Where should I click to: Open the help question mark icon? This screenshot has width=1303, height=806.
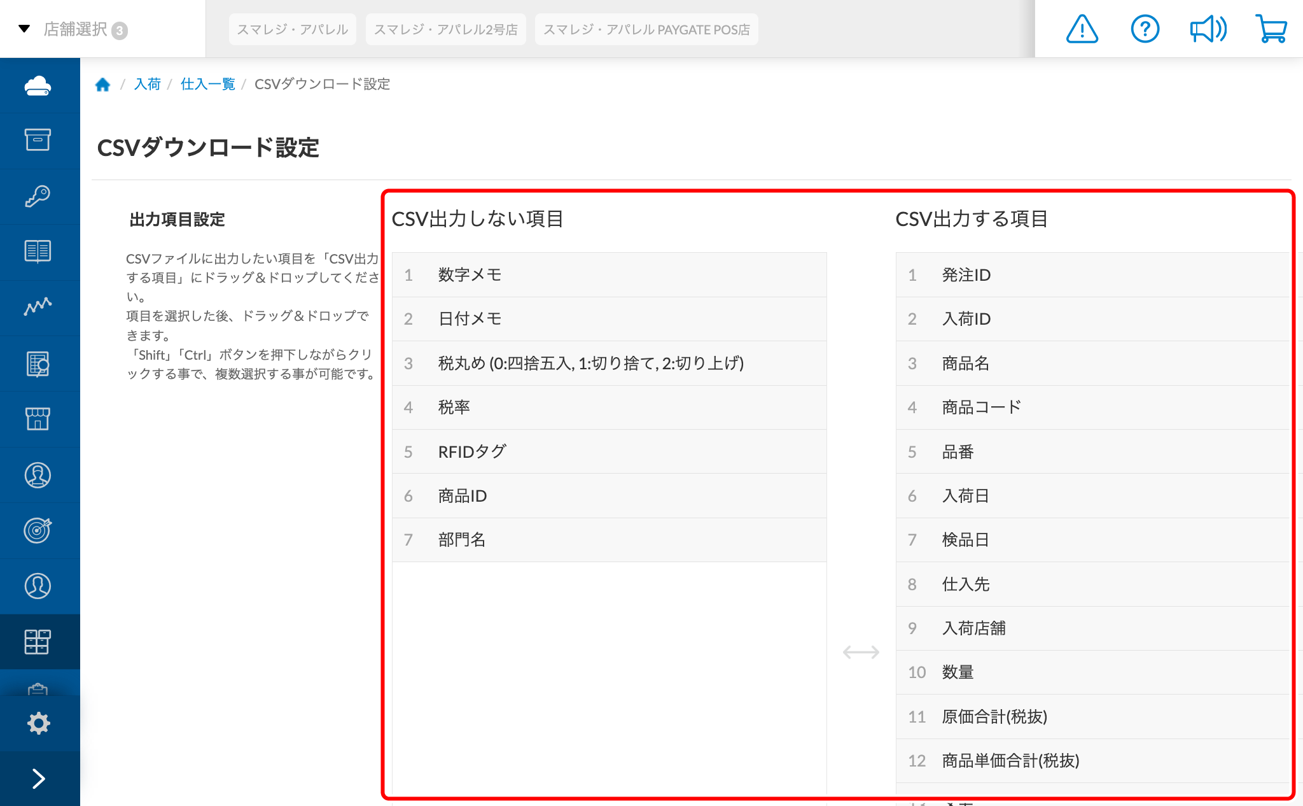[x=1145, y=29]
